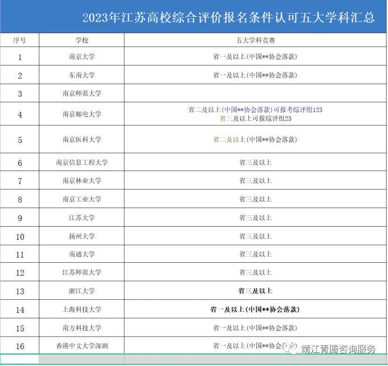
Task: Select 省三及以上 in the 南京信息工程大学 row
Action: pyautogui.click(x=255, y=162)
